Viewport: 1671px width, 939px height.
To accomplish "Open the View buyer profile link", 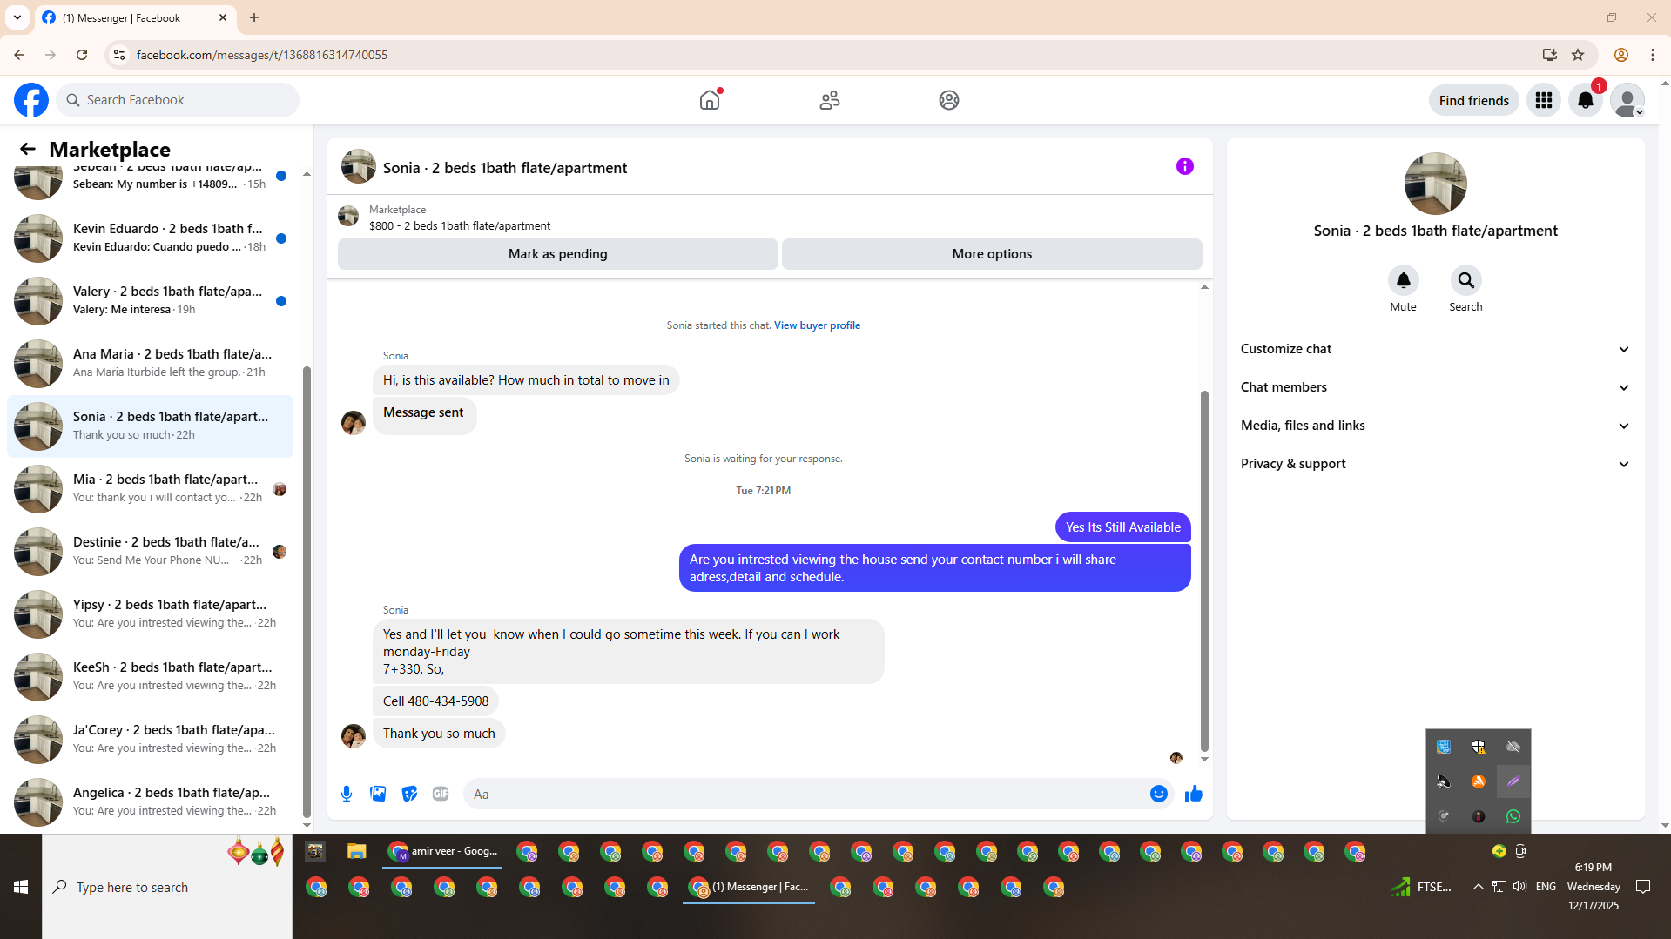I will click(x=817, y=325).
